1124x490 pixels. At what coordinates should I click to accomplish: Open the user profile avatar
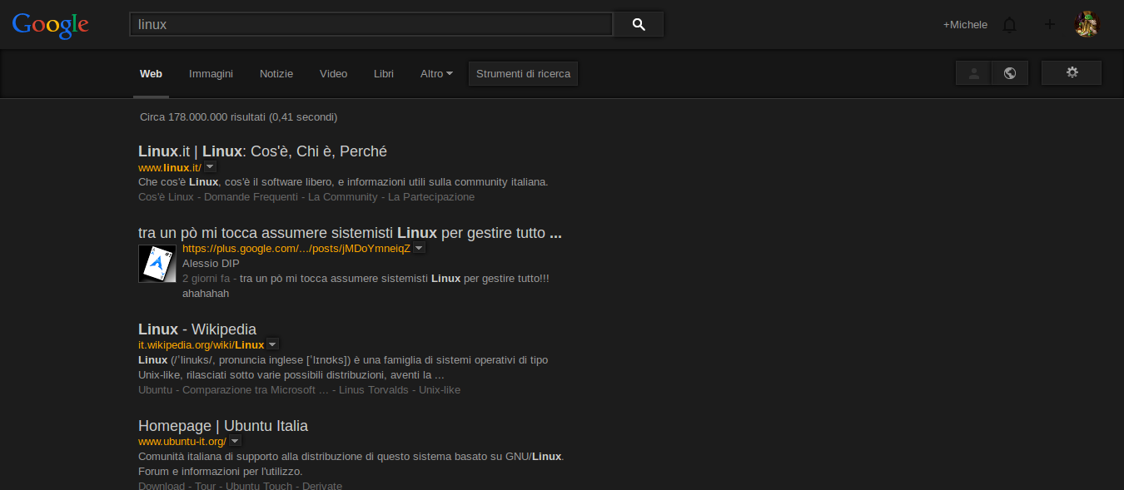[1087, 24]
